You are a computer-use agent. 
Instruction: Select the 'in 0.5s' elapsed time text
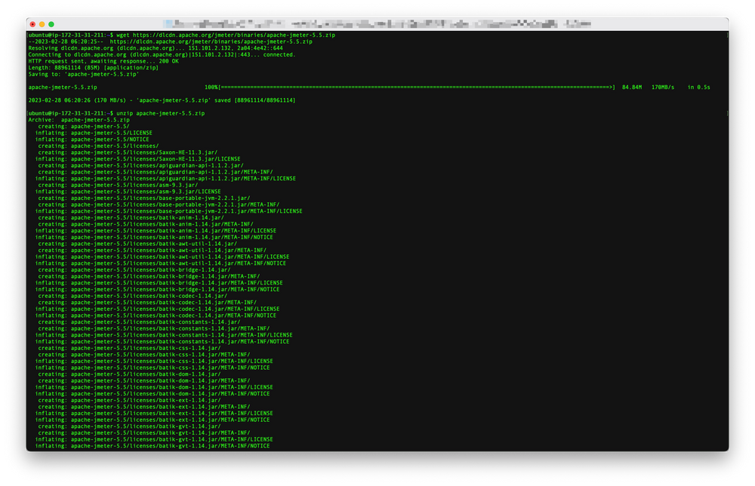698,88
